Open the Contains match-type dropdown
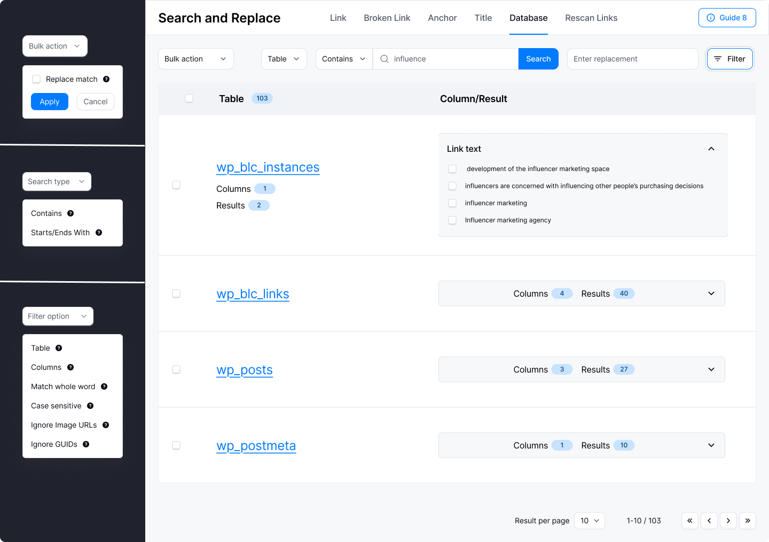Screen dimensions: 769x542 tap(344, 59)
